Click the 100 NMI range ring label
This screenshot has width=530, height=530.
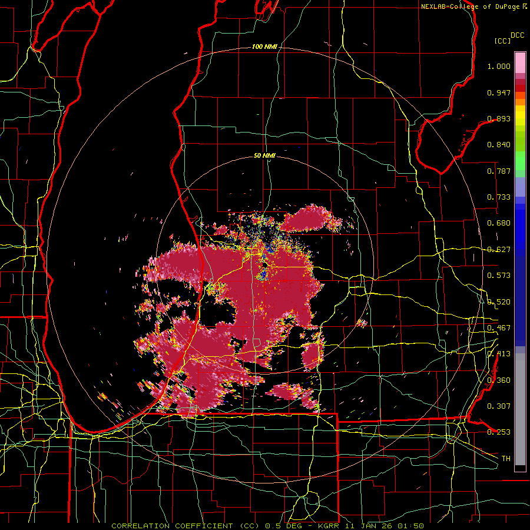[x=264, y=47]
